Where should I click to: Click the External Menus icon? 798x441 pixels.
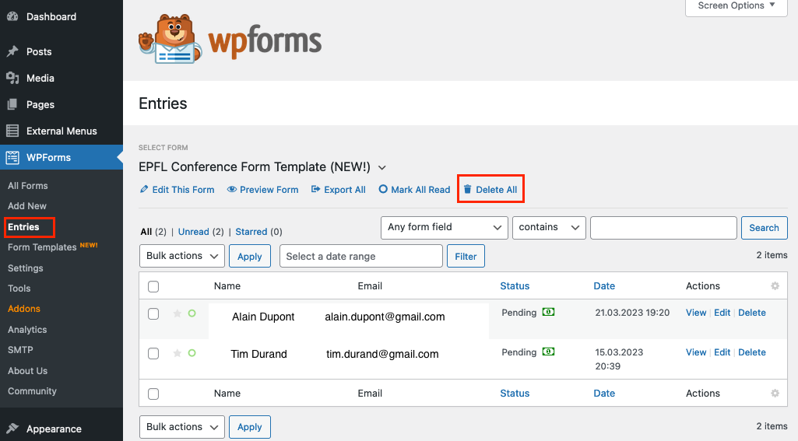point(12,131)
